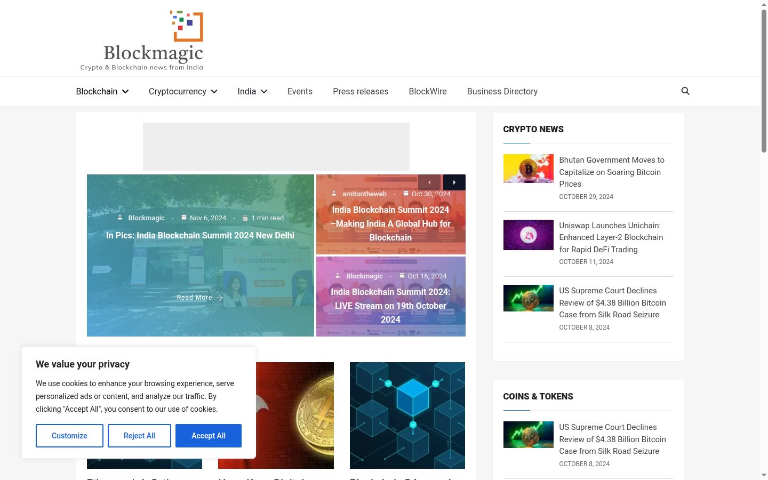This screenshot has width=768, height=480.
Task: Advance to next slide in featured slider
Action: [x=454, y=182]
